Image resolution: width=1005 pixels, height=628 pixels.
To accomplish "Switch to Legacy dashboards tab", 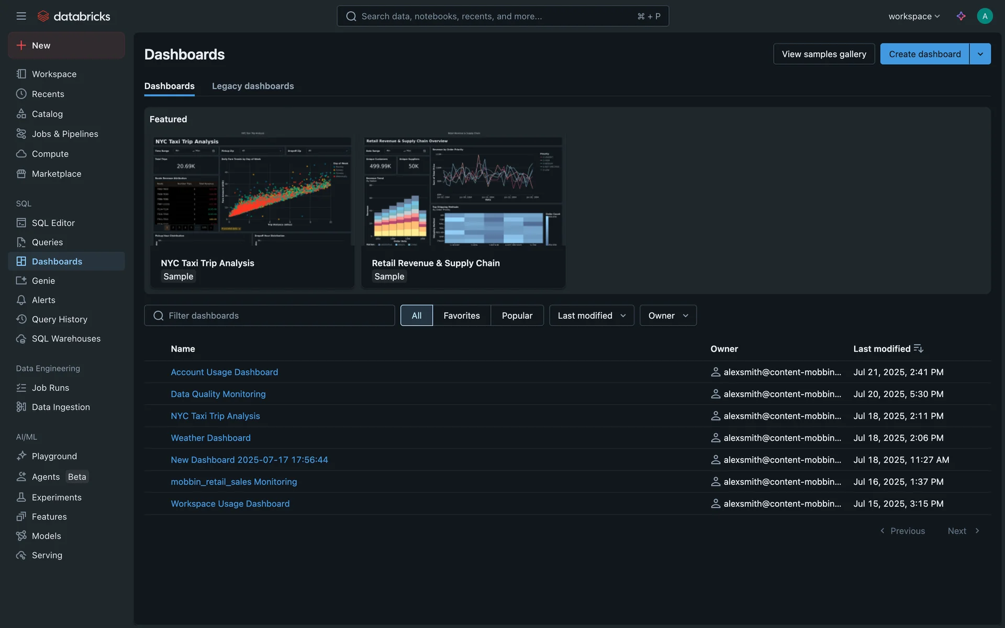I will (x=253, y=86).
